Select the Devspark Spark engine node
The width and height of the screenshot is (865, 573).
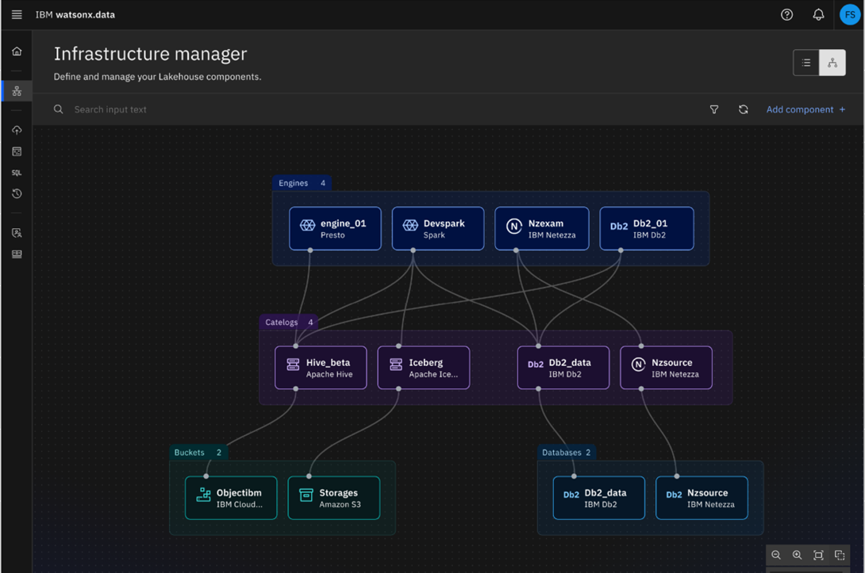click(438, 229)
